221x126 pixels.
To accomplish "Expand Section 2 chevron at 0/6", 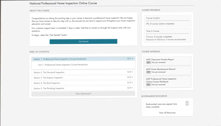I will pyautogui.click(x=132, y=72).
